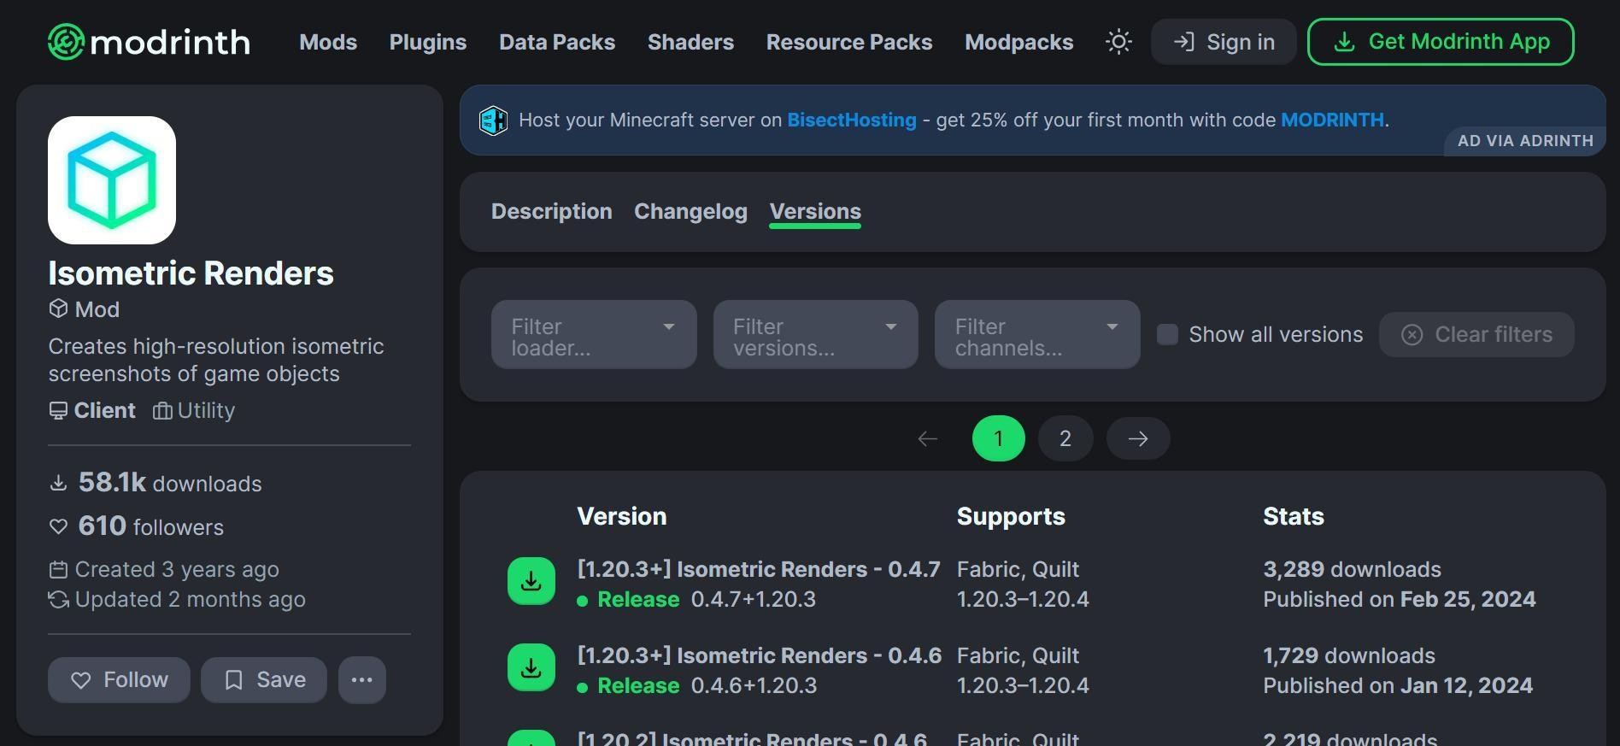Download version 0.4.7 with green download icon
Image resolution: width=1620 pixels, height=746 pixels.
tap(531, 581)
